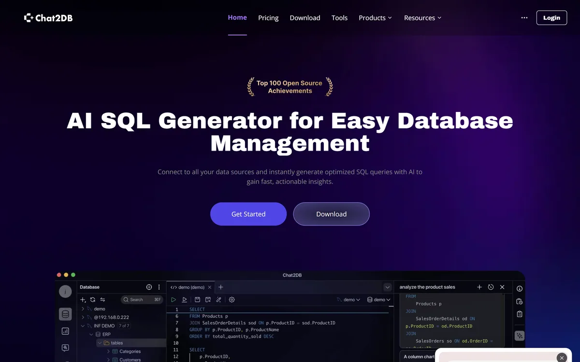The width and height of the screenshot is (580, 362).
Task: Toggle the AI sparkle icon on right sidebar
Action: tap(520, 335)
